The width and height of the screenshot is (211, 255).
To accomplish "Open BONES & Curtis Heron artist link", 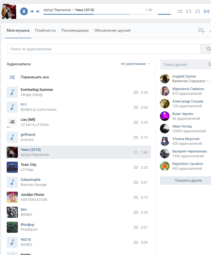I will (x=38, y=110).
